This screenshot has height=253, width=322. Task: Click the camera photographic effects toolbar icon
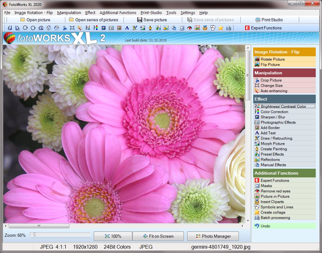point(111,28)
